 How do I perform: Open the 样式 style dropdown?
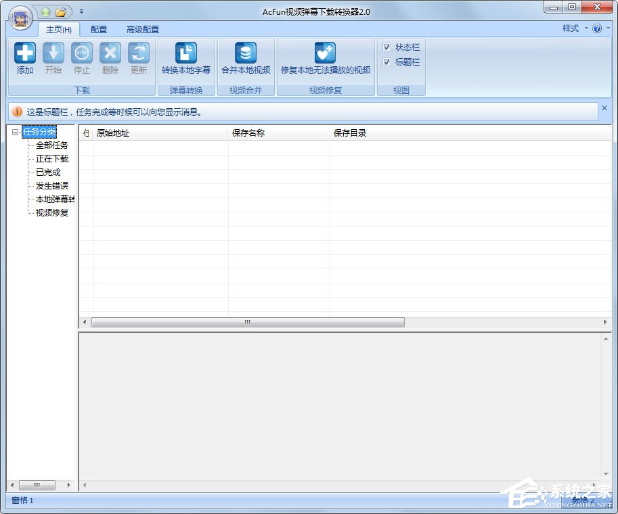pyautogui.click(x=573, y=28)
